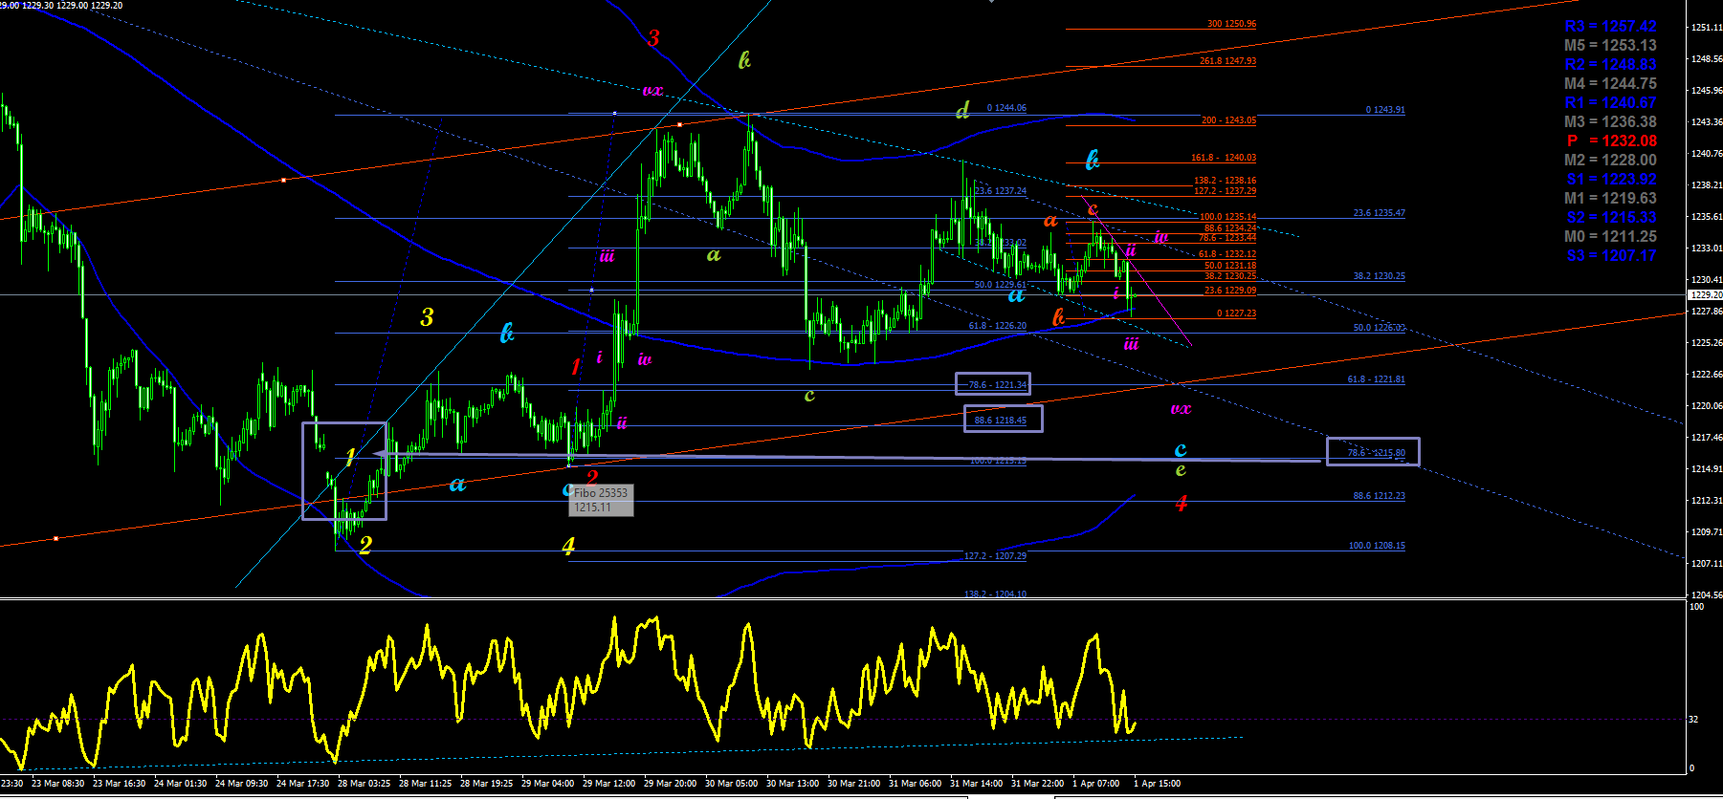This screenshot has width=1723, height=799.
Task: Click the 88.6 1212.23 Fibonacci label
Action: click(1380, 496)
